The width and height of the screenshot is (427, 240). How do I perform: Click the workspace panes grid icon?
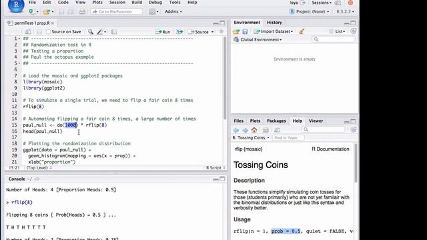[x=152, y=11]
